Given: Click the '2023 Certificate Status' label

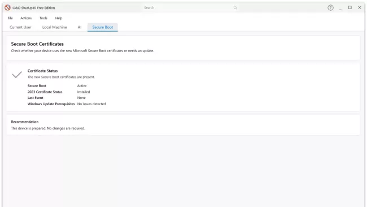Looking at the screenshot, I should click(x=45, y=92).
